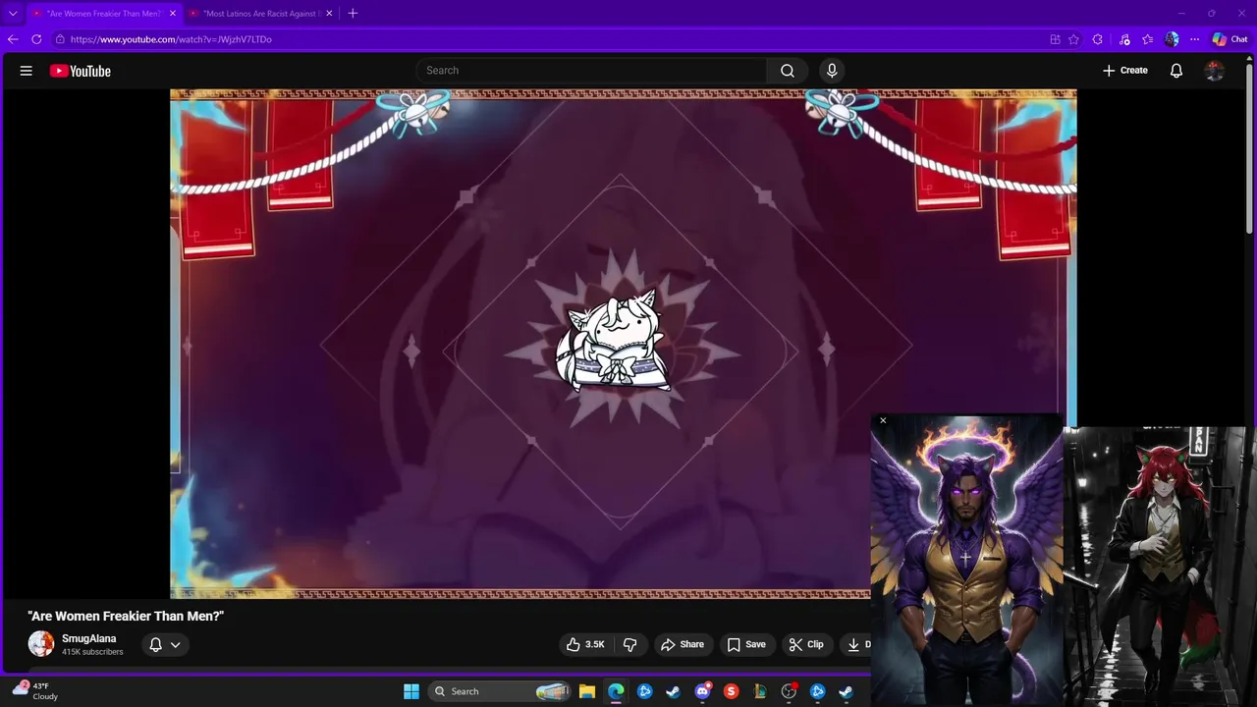Viewport: 1257px width, 707px height.
Task: Open the SmugAlana channel name link
Action: 88,638
